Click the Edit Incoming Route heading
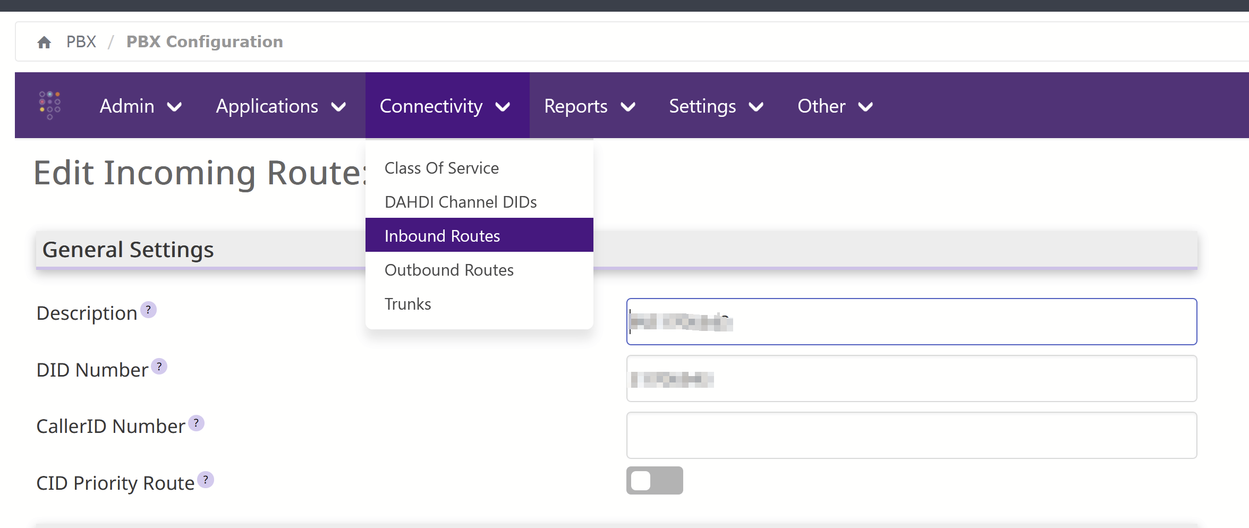Viewport: 1249px width, 528px height. coord(201,173)
